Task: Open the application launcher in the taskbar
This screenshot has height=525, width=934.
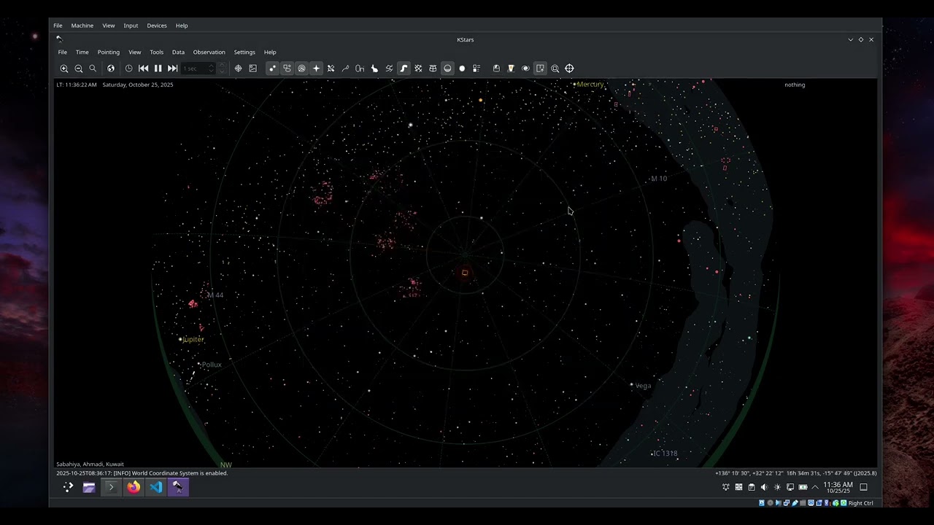Action: [68, 487]
